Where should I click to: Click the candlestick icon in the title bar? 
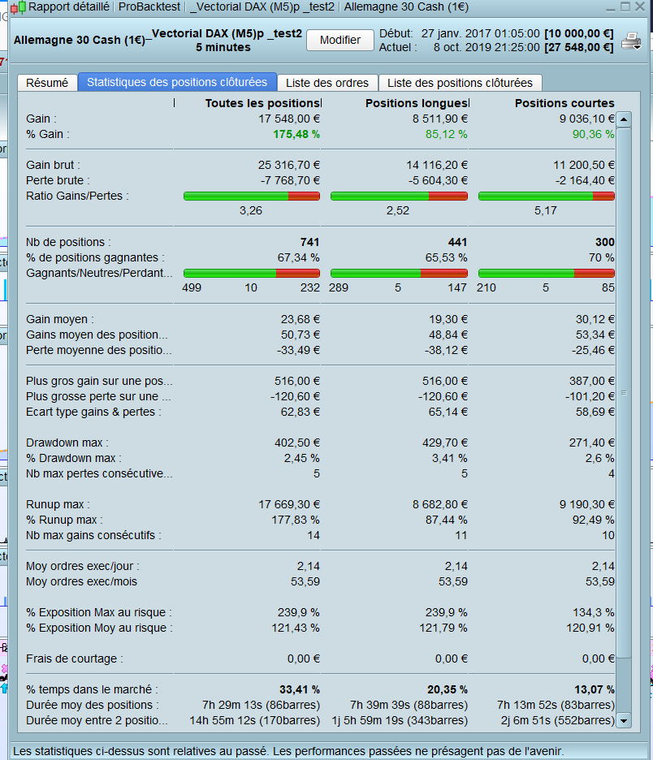(x=18, y=6)
